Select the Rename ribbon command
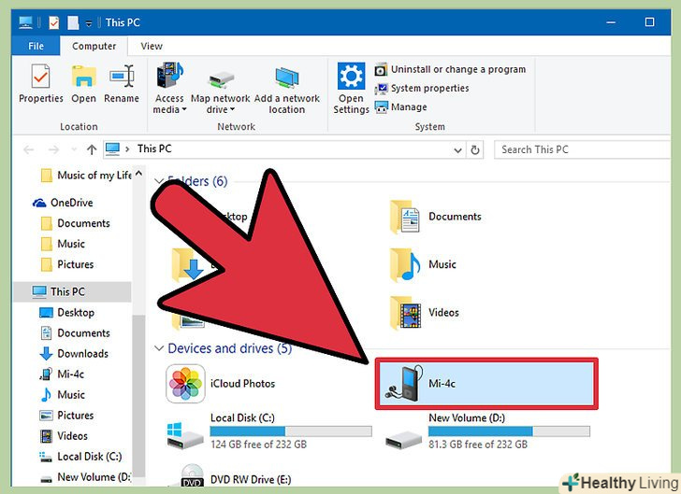This screenshot has height=494, width=681. click(122, 84)
